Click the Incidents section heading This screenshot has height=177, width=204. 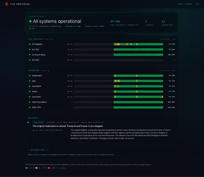pyautogui.click(x=33, y=118)
